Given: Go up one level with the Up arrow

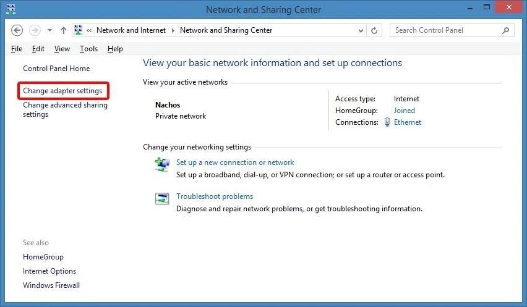Looking at the screenshot, I should pyautogui.click(x=64, y=30).
